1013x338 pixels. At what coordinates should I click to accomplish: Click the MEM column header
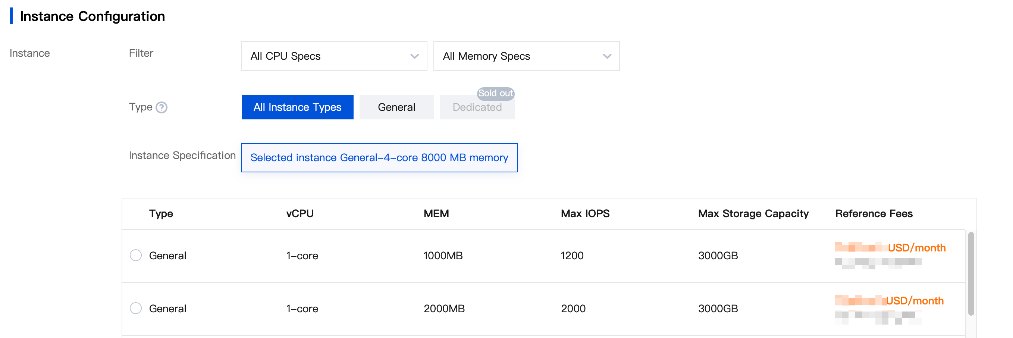436,214
